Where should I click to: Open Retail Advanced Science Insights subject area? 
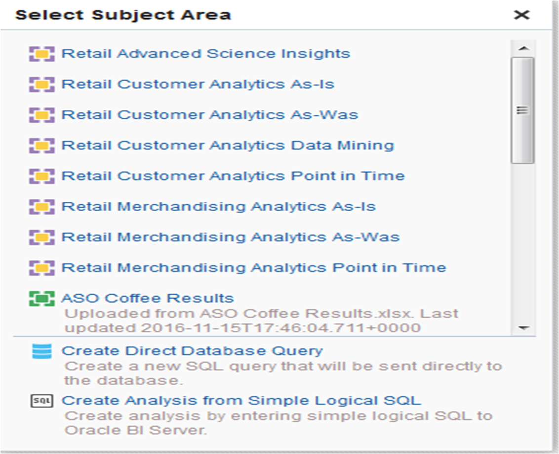coord(205,53)
